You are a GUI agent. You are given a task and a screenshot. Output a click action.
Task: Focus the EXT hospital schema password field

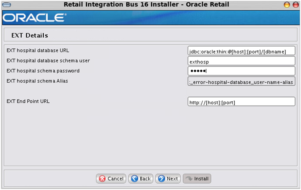point(241,71)
